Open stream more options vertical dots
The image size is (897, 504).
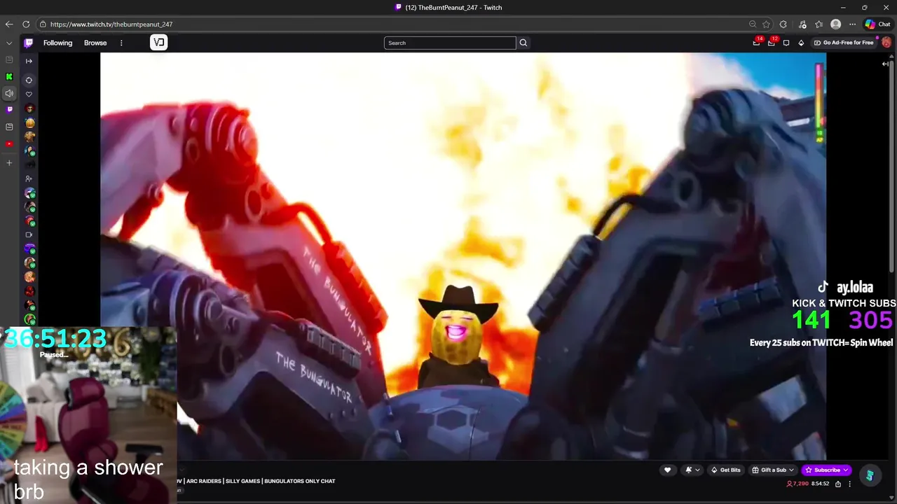850,484
